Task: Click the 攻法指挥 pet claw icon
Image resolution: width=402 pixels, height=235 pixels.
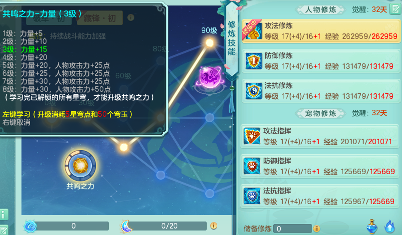Action: tap(252, 136)
